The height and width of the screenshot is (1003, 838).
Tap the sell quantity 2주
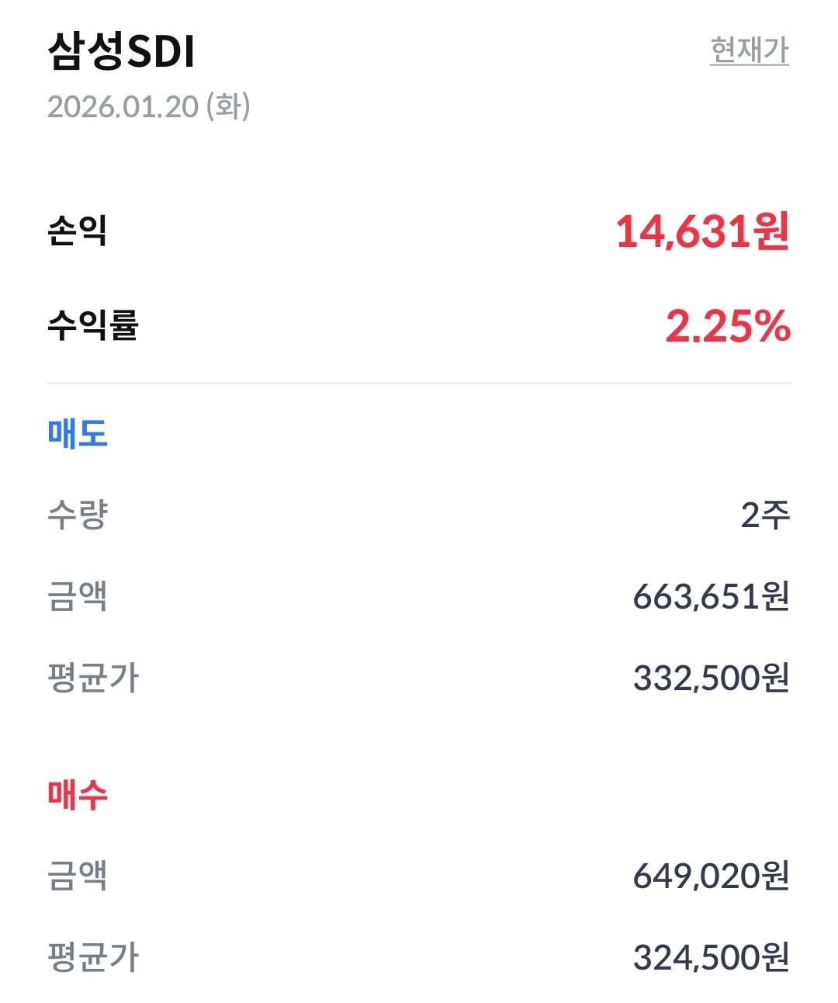click(765, 515)
